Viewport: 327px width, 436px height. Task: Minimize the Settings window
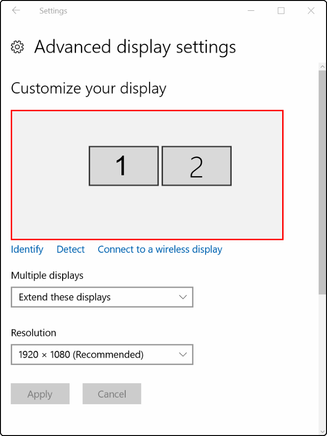coord(251,11)
